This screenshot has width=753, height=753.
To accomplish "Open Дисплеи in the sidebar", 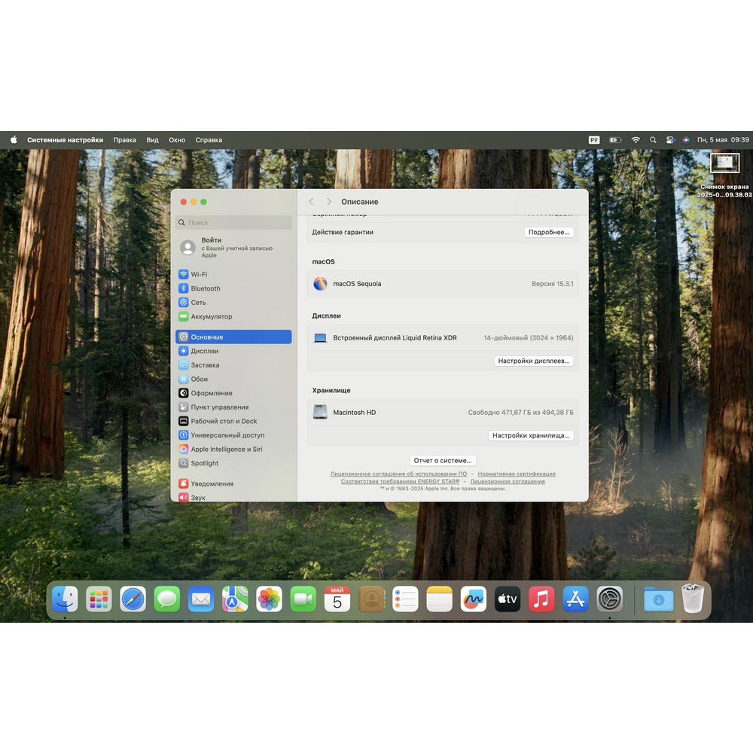I will click(233, 351).
